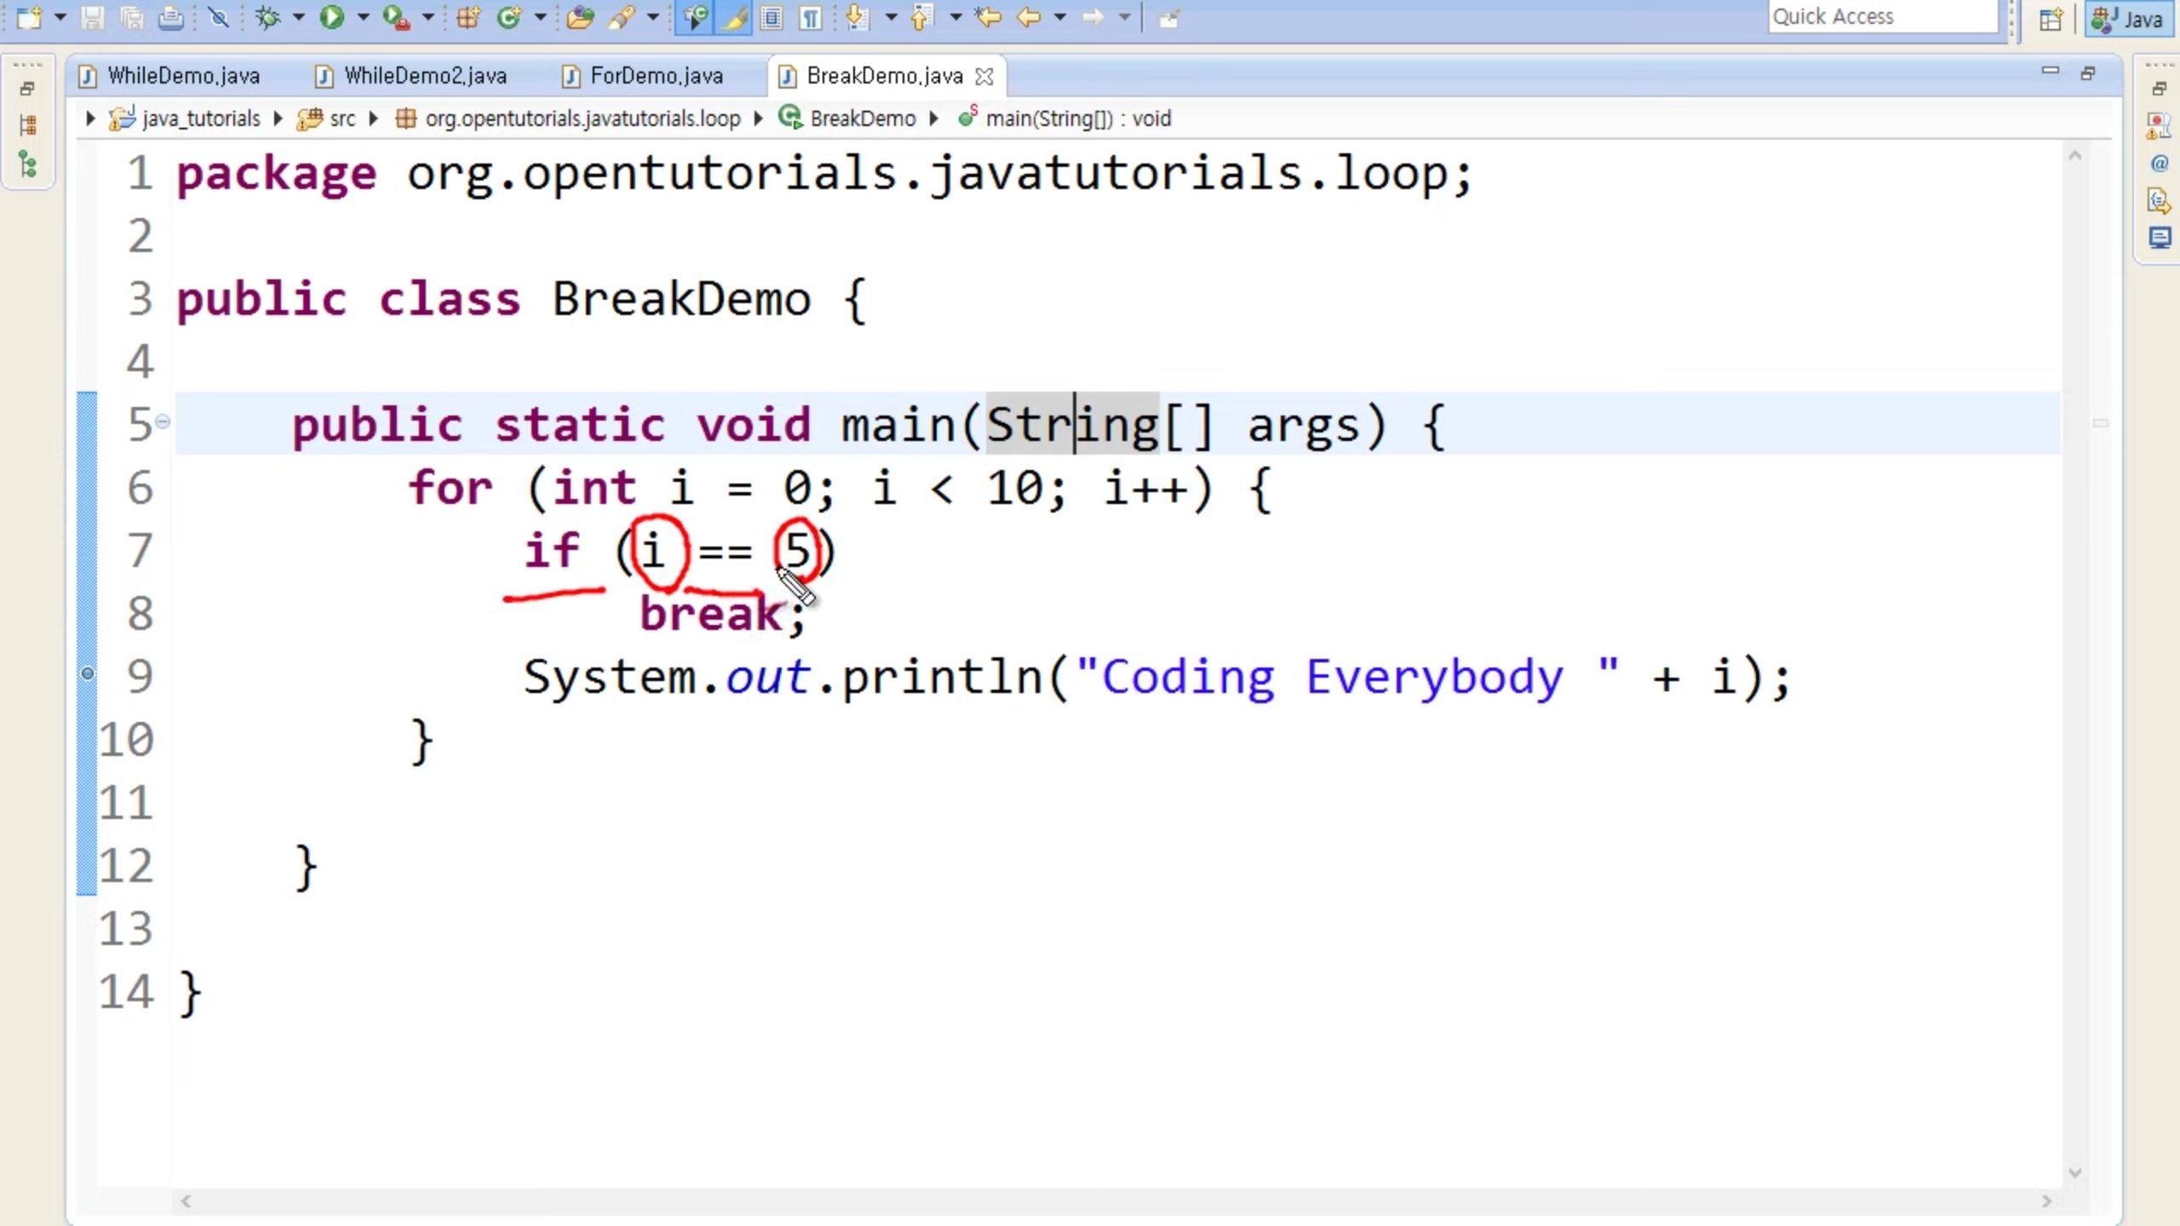Open the Problems view icon
Image resolution: width=2180 pixels, height=1226 pixels.
[x=2159, y=126]
